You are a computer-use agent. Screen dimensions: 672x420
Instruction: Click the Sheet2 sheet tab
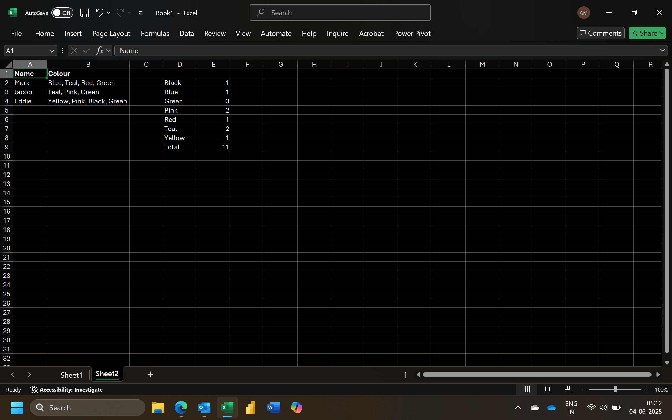tap(107, 374)
